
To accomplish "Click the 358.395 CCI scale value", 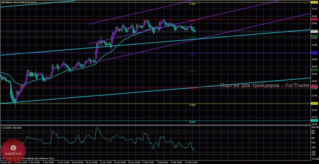I will pos(315,127).
